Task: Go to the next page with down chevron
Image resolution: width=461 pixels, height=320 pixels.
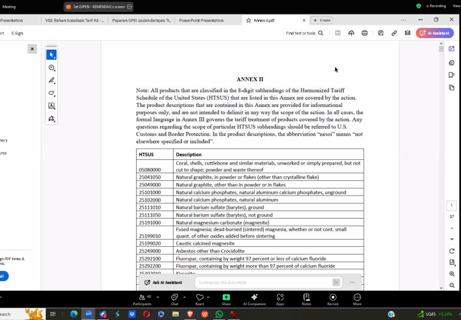Action: tap(452, 239)
